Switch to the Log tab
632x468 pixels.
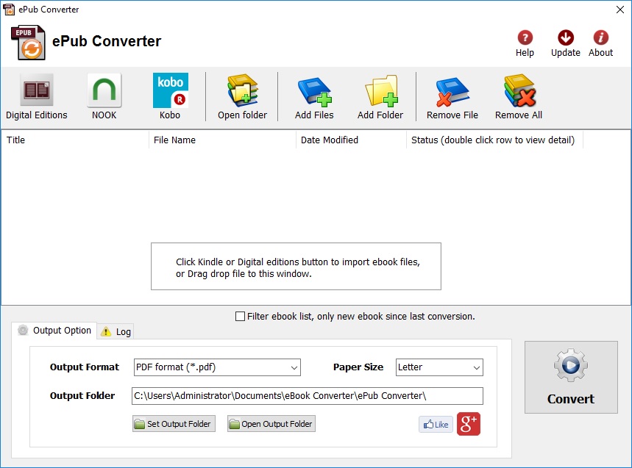click(x=116, y=331)
